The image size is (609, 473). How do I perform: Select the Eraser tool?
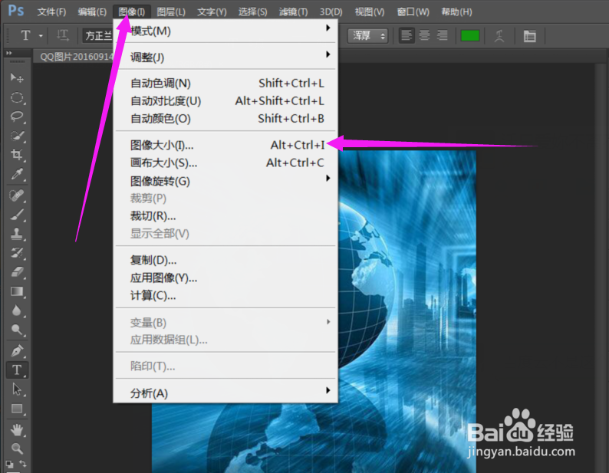(x=17, y=272)
